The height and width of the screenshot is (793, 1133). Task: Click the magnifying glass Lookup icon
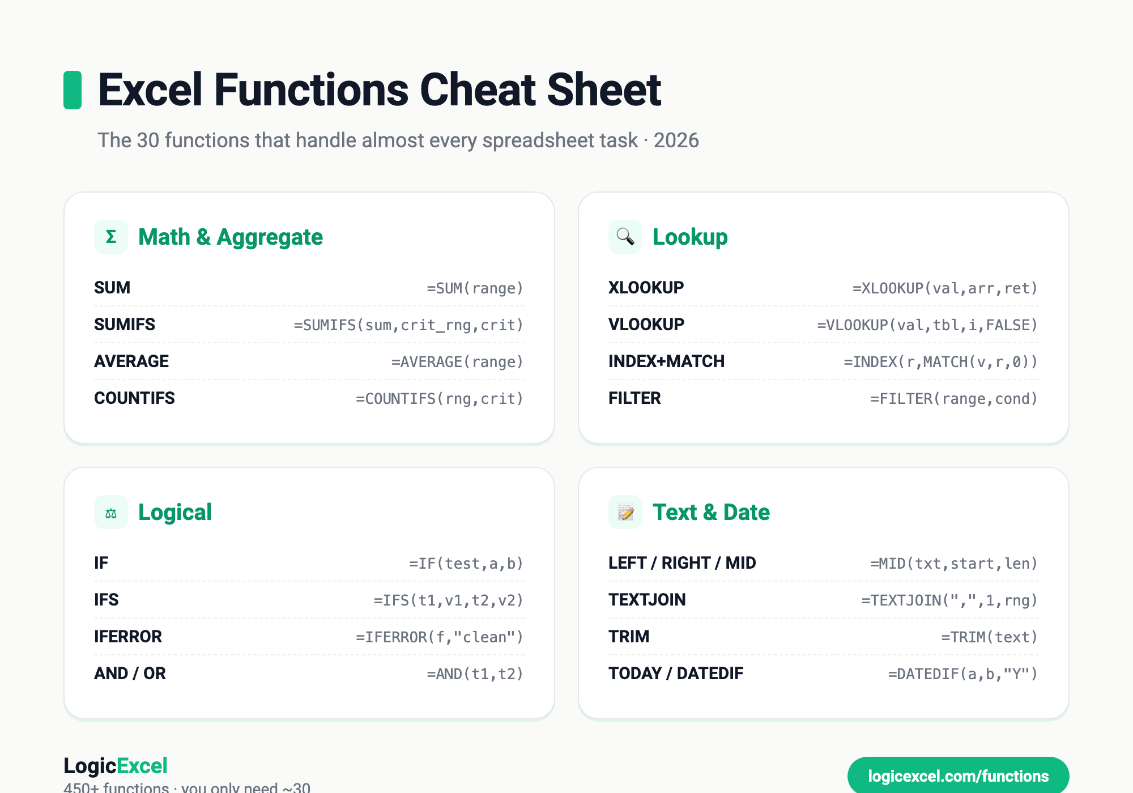[x=625, y=237]
